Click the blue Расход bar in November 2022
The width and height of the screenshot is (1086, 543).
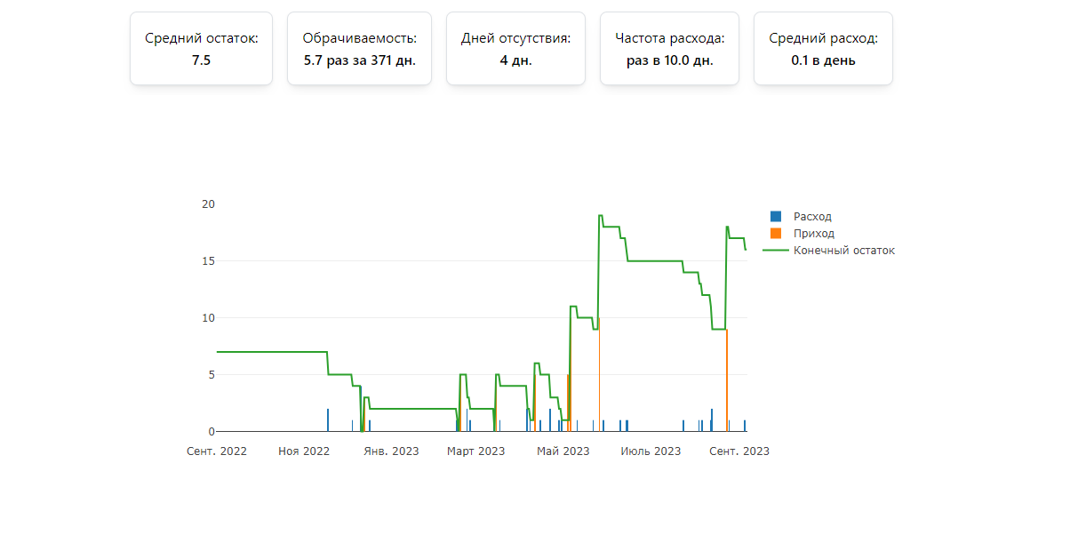coord(328,420)
